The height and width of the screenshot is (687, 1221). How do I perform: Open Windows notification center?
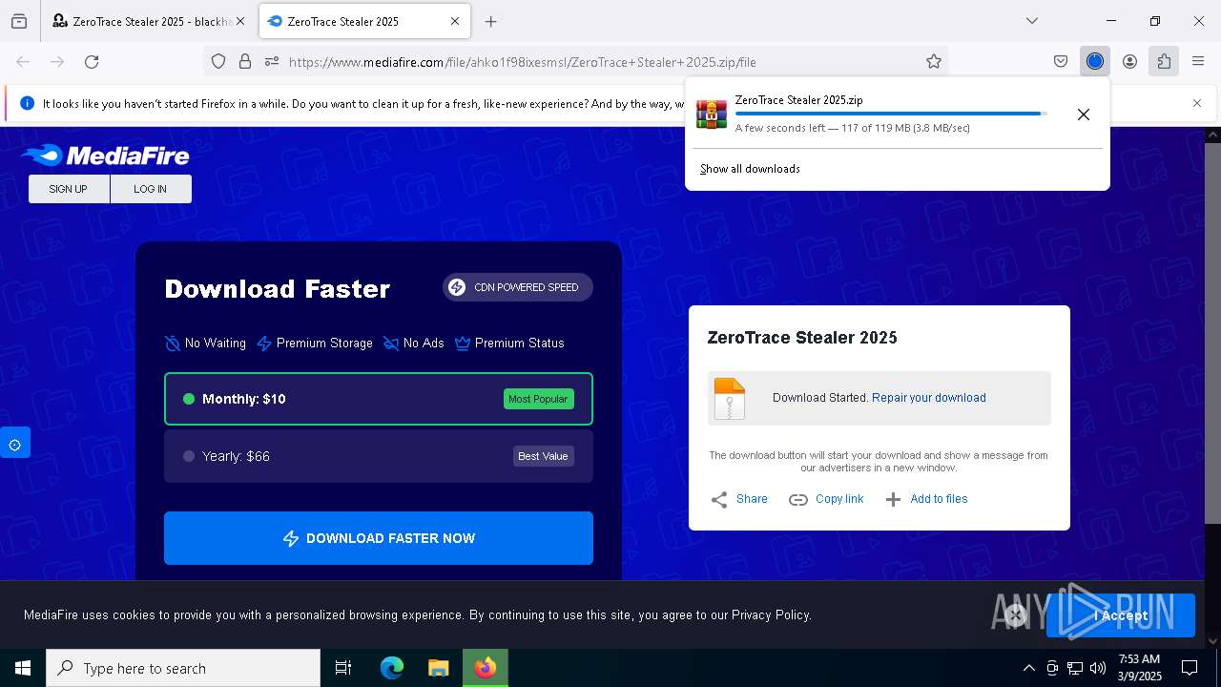[x=1190, y=668]
